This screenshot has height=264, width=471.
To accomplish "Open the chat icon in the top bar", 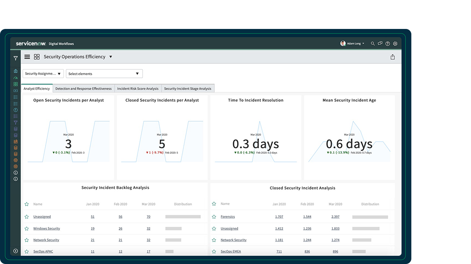I will (380, 44).
